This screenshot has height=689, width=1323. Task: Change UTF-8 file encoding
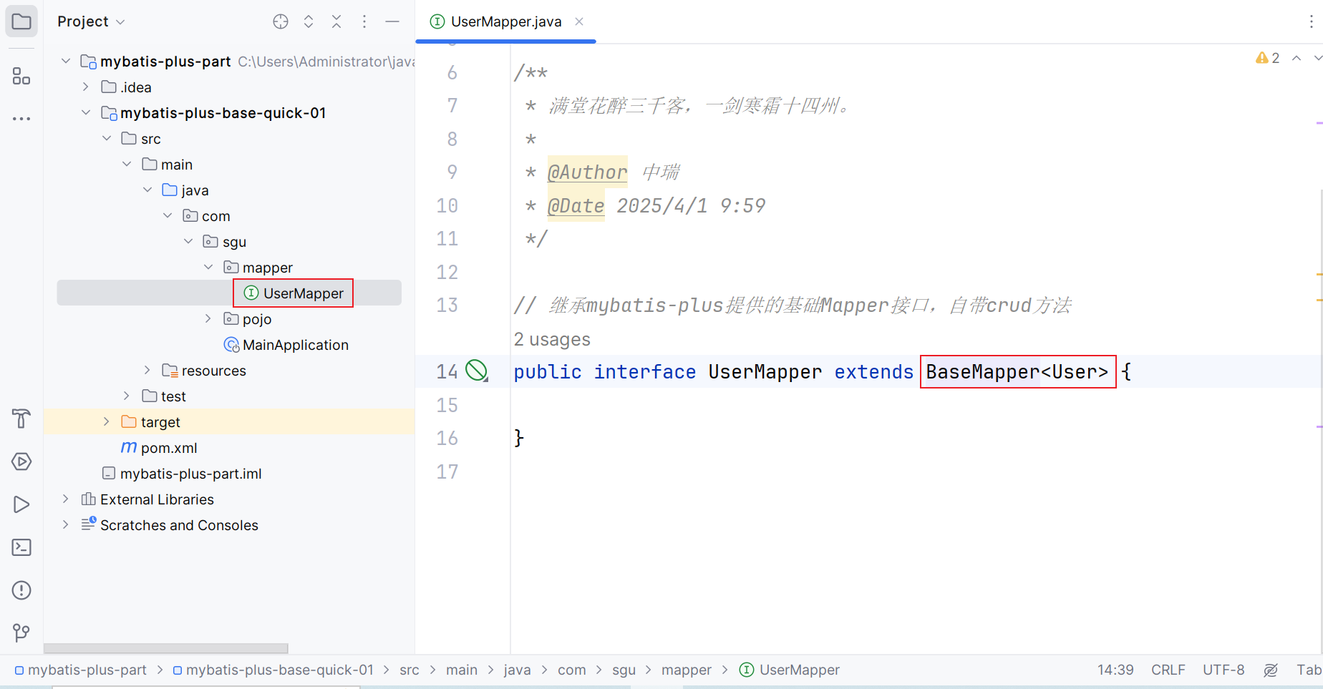click(x=1223, y=670)
